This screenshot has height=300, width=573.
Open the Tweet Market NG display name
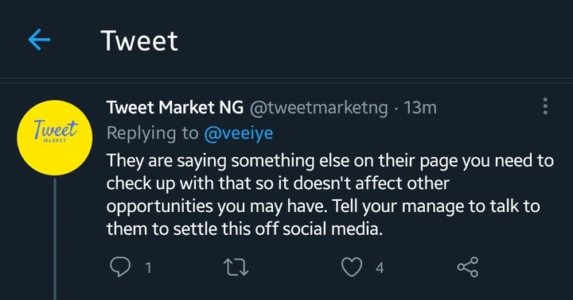174,107
